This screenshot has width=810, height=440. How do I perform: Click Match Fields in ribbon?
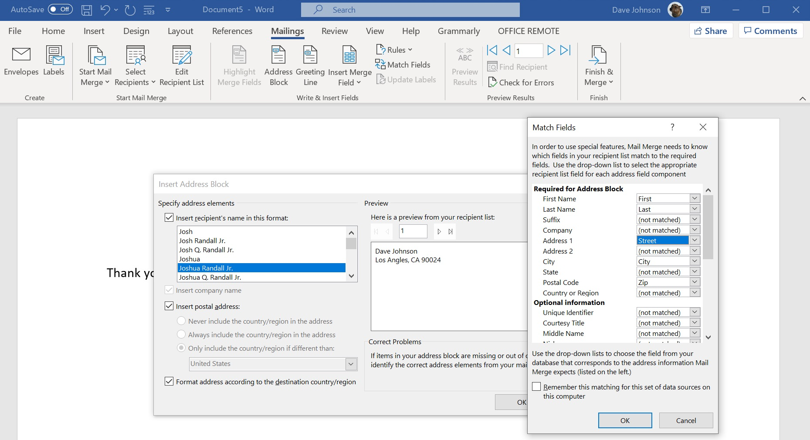[x=403, y=64]
